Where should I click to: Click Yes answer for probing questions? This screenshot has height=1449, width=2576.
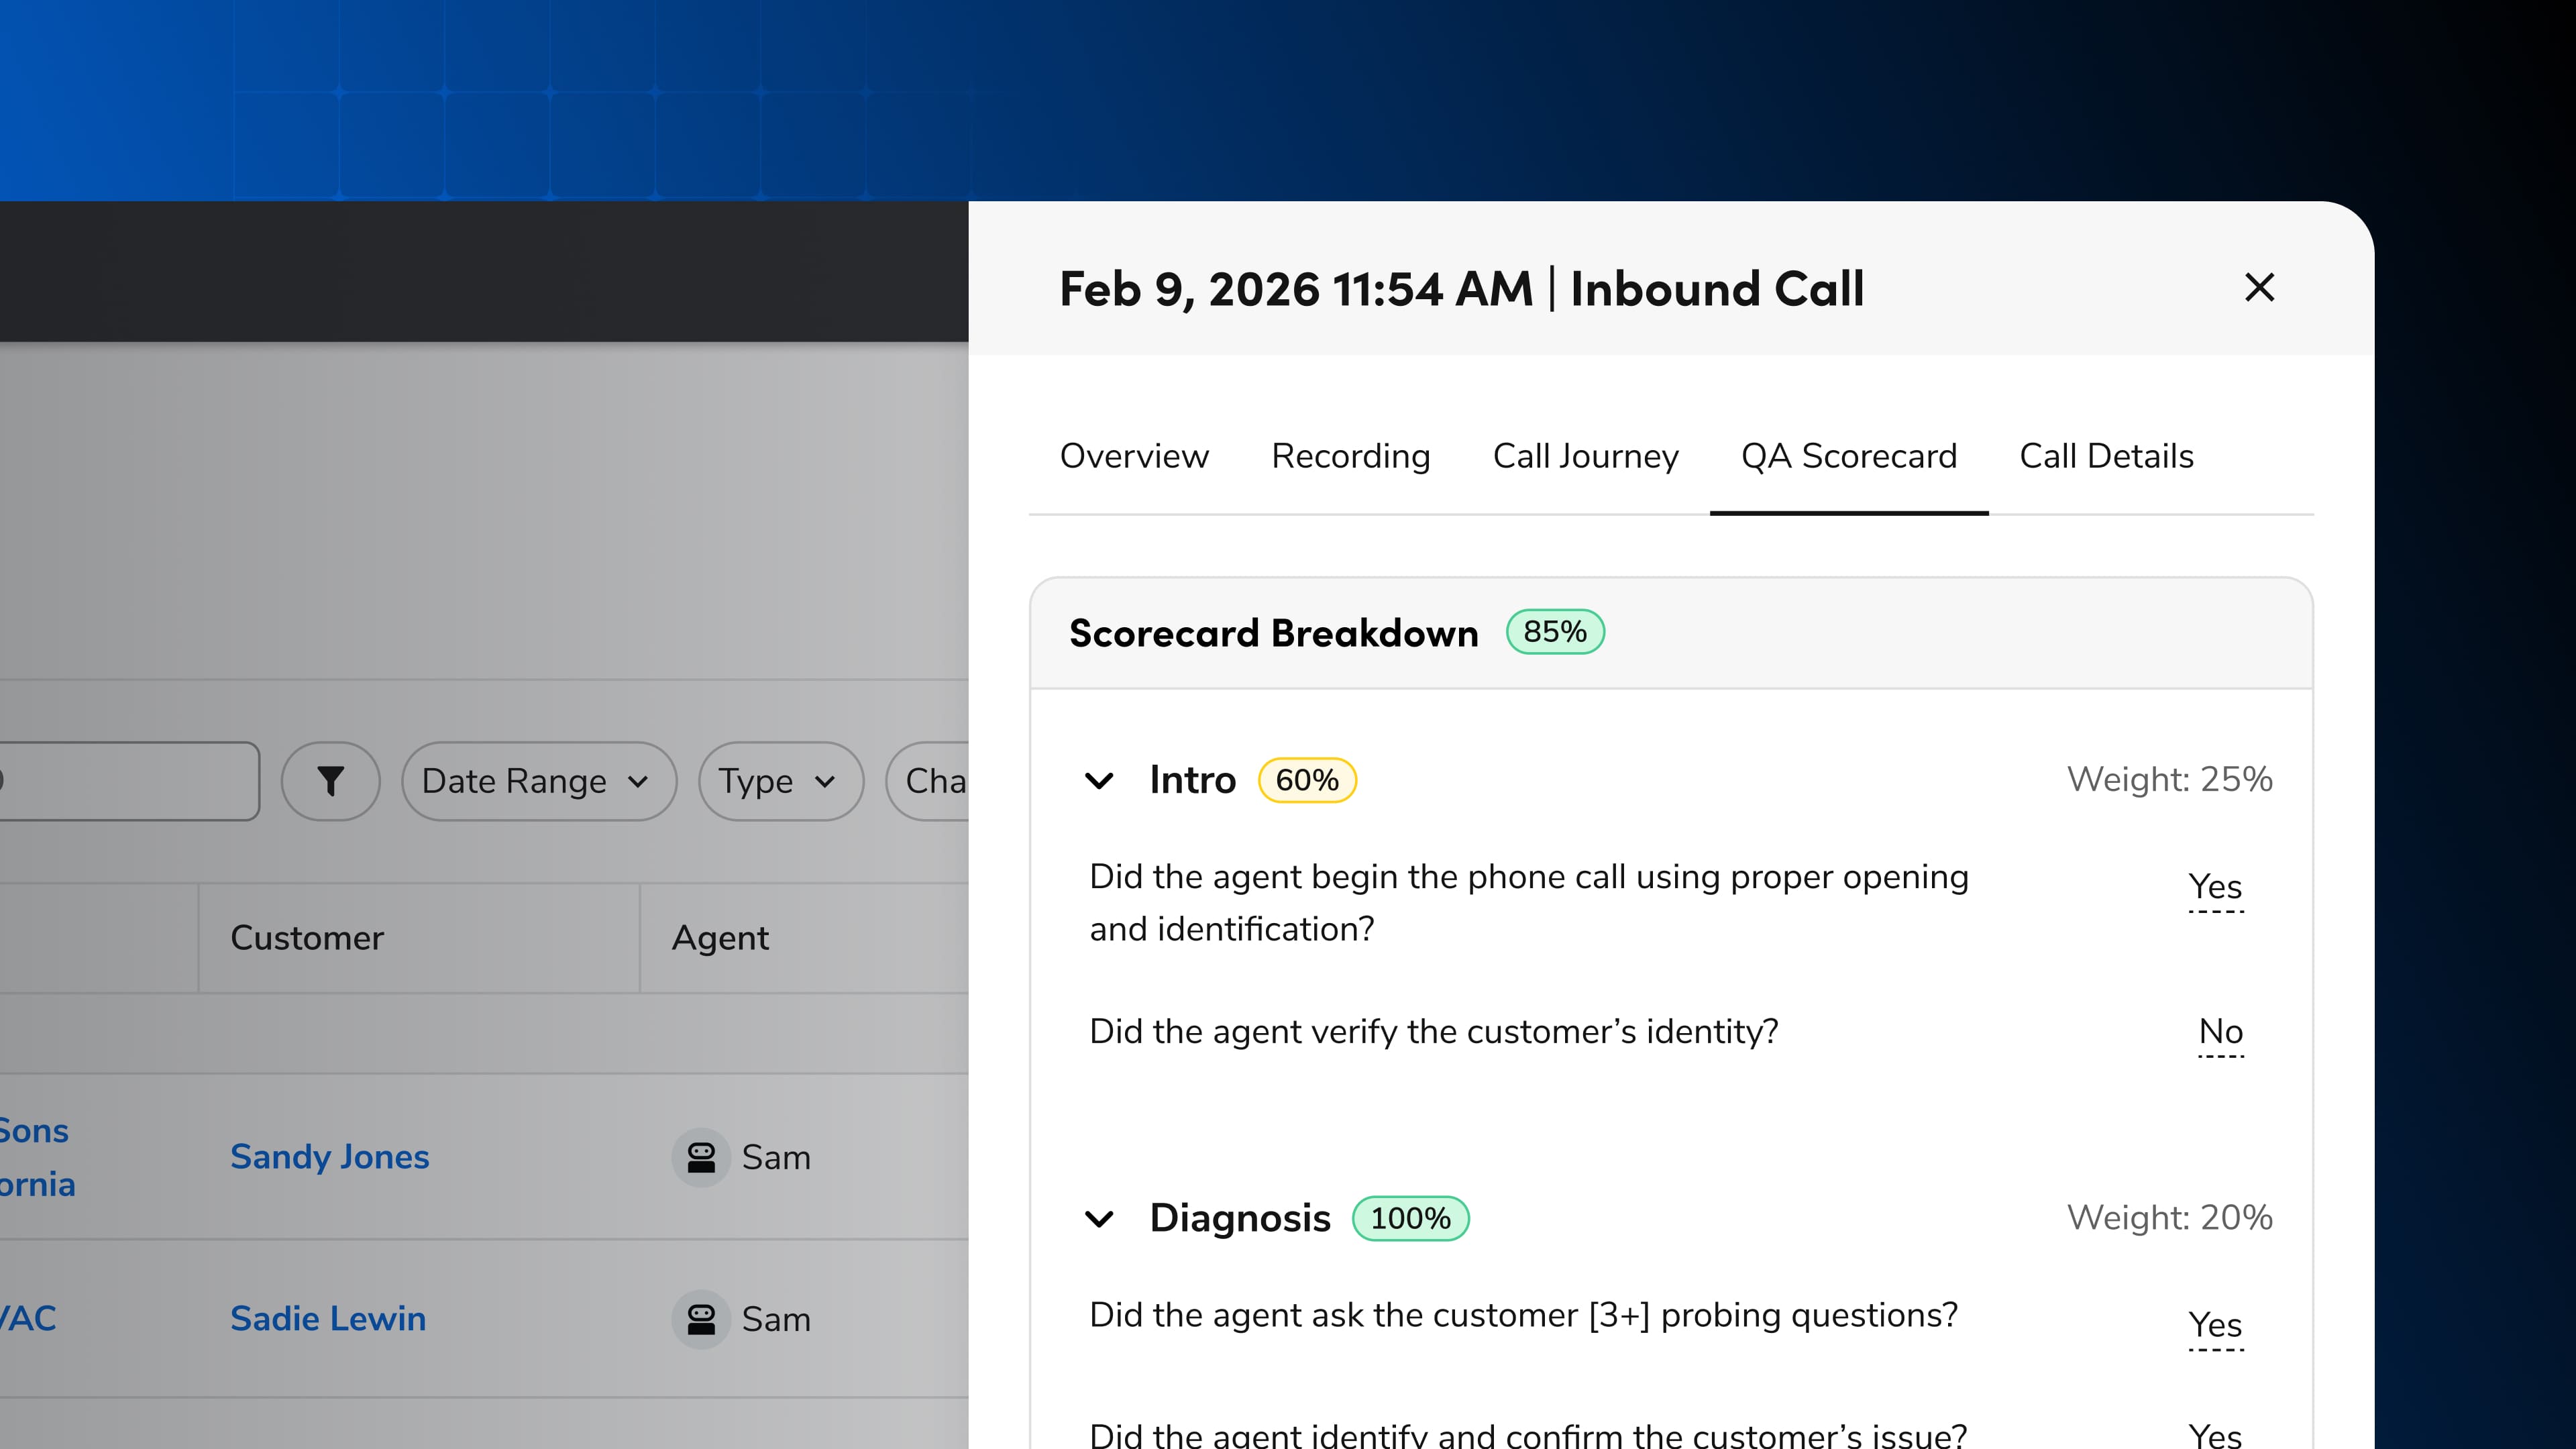[x=2215, y=1325]
